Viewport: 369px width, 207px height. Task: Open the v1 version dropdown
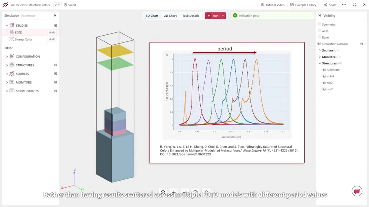[57, 5]
